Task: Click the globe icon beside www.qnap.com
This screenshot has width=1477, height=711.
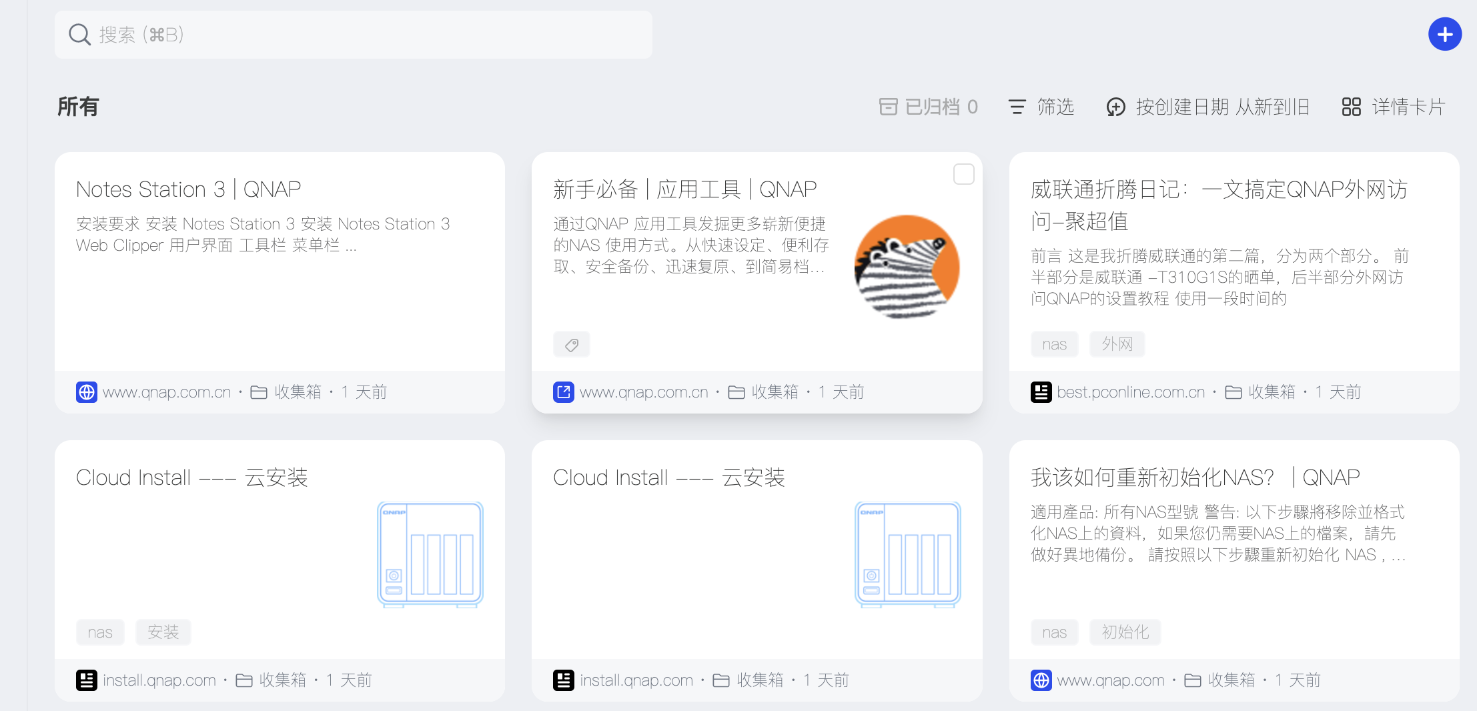Action: click(x=1041, y=680)
